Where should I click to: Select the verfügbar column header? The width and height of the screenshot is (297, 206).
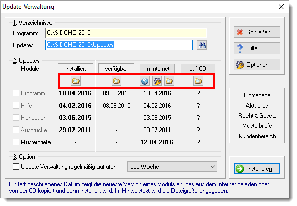tap(116, 68)
